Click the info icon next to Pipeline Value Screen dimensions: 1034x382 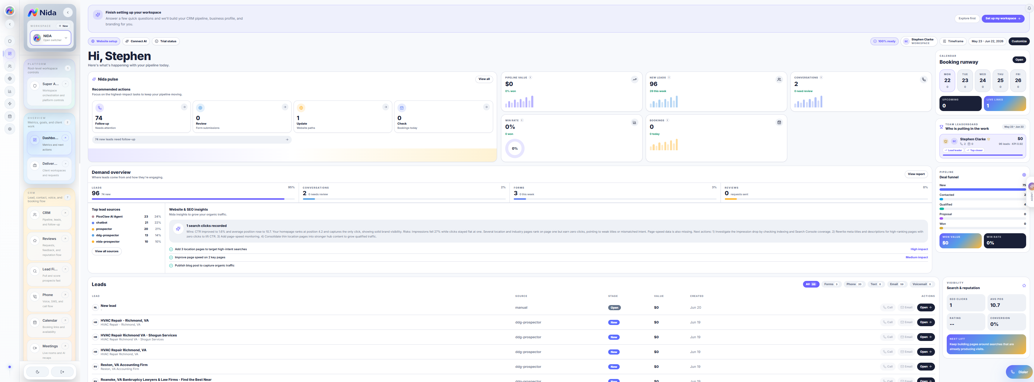(530, 78)
